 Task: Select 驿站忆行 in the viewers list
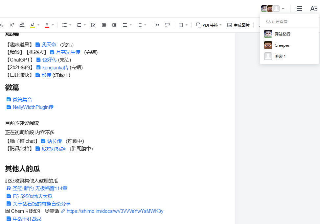[282, 34]
